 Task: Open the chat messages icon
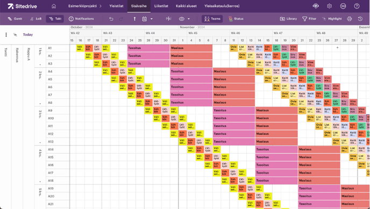pyautogui.click(x=316, y=6)
